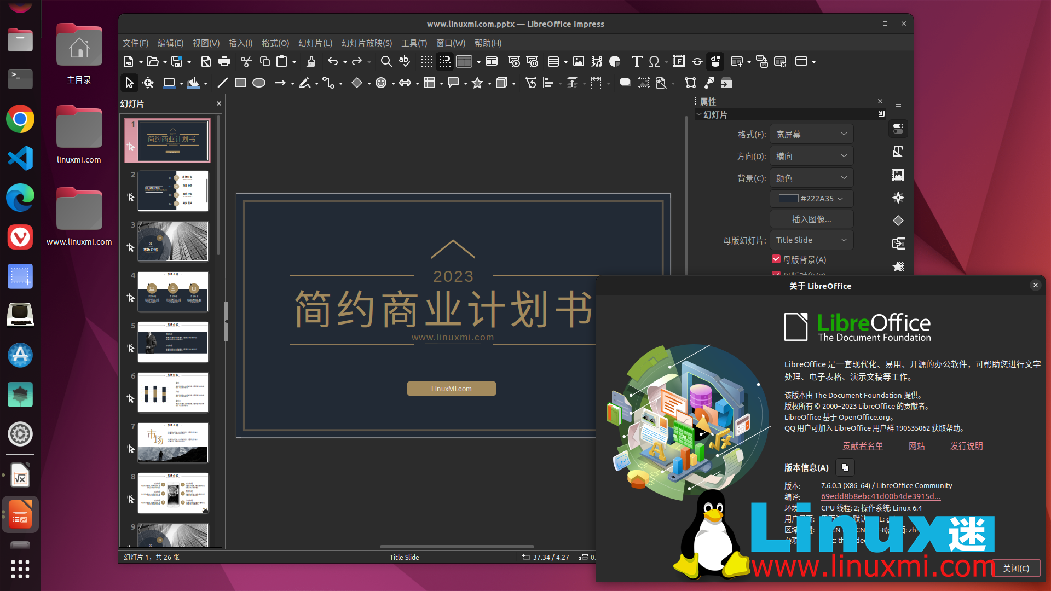This screenshot has width=1051, height=591.
Task: Select the Insert line tool
Action: [x=222, y=83]
